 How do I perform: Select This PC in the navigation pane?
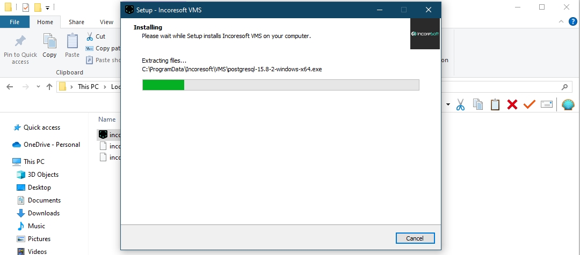tap(28, 161)
